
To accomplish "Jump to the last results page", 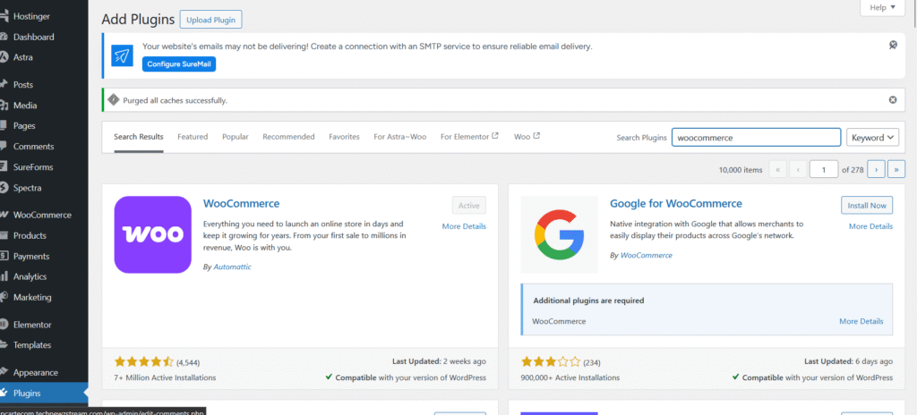I will tap(896, 170).
